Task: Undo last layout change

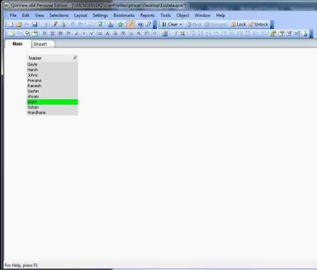Action: click(x=72, y=24)
